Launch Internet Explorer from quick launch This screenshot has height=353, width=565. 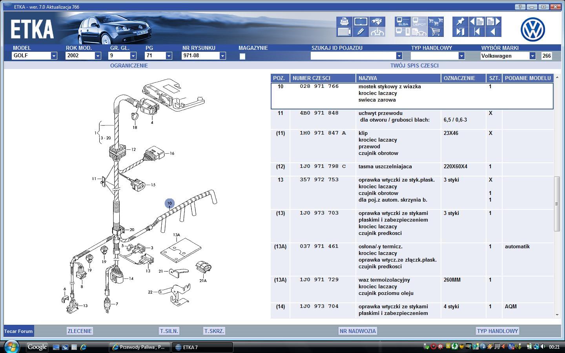[x=83, y=347]
